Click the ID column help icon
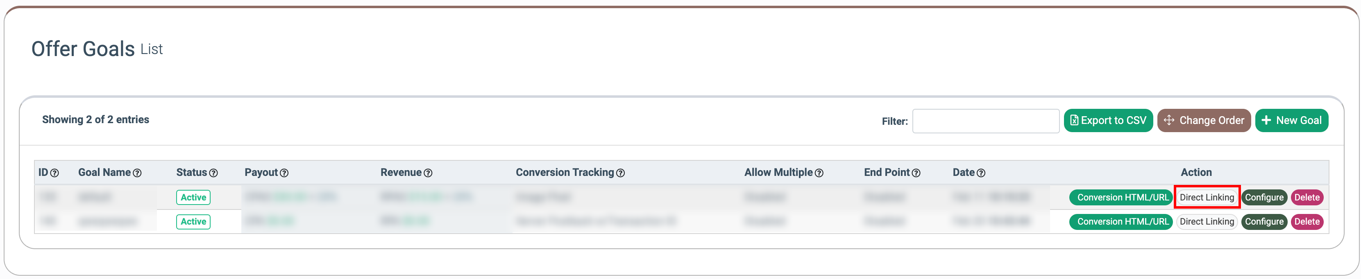 coord(54,173)
